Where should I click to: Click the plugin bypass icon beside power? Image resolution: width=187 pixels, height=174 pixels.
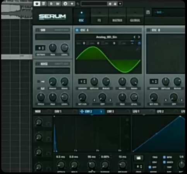point(43,4)
